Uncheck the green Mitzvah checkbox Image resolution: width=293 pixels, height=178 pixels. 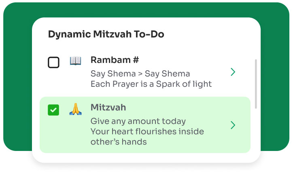53,109
